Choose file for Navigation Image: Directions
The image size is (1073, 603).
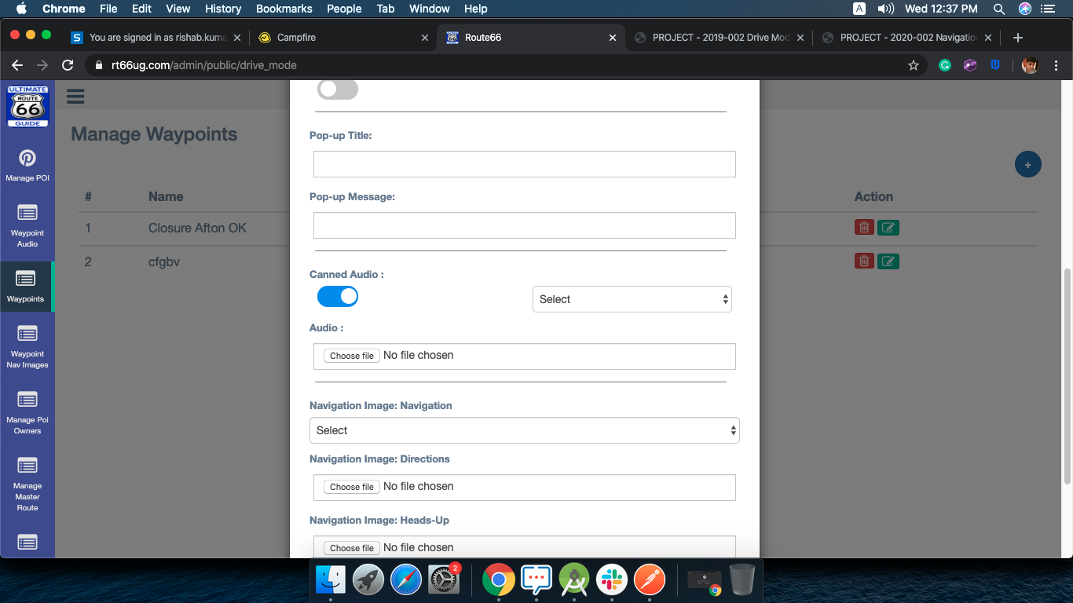pos(351,487)
